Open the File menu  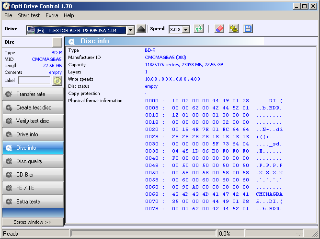pyautogui.click(x=8, y=15)
